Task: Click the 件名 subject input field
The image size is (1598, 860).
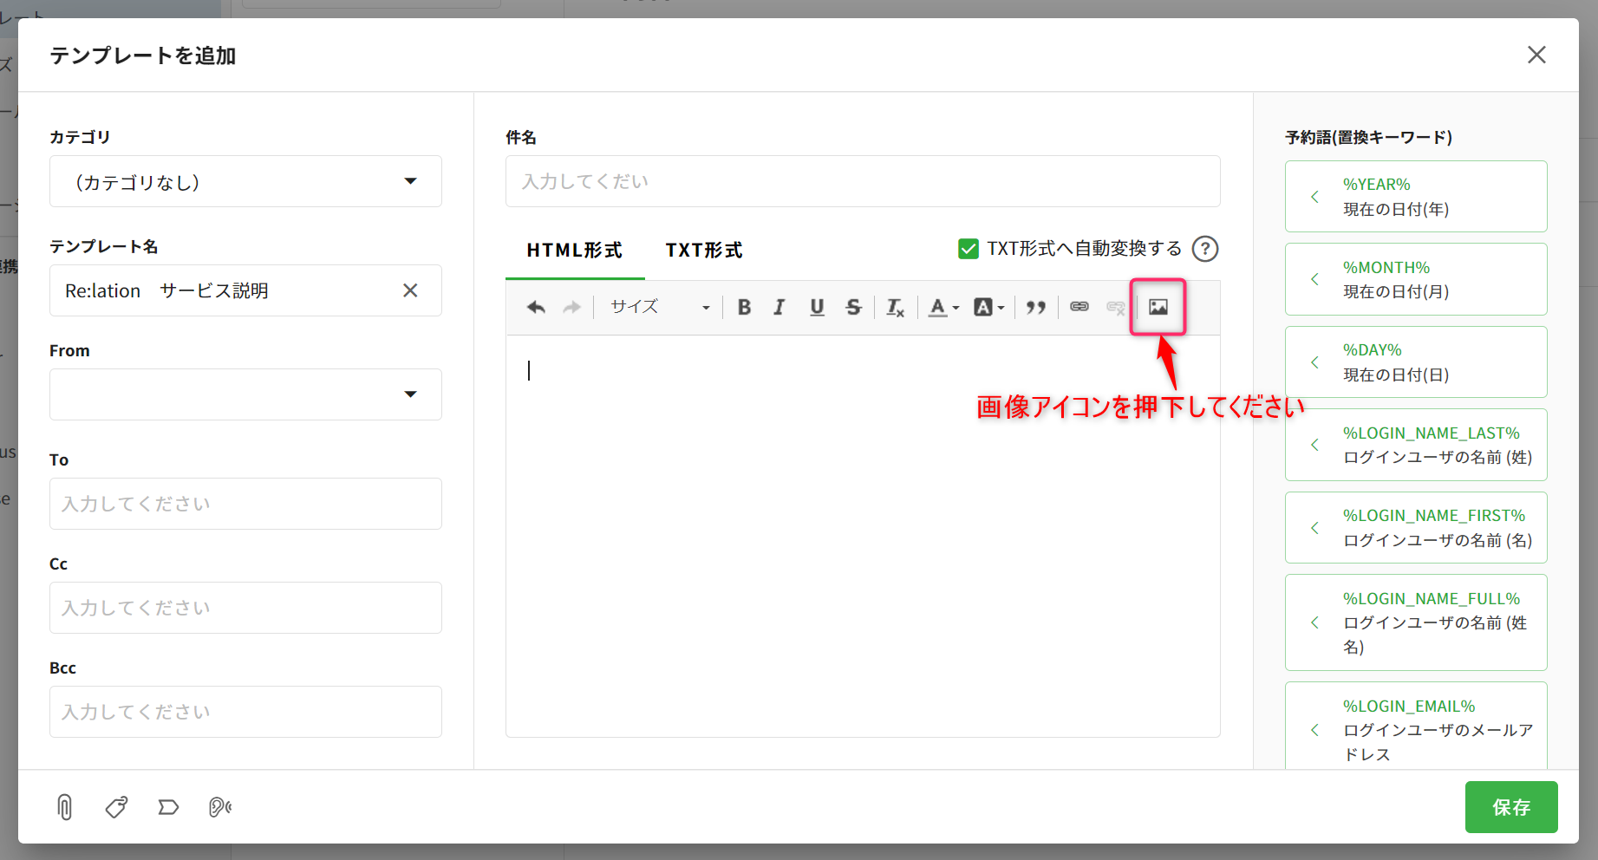Action: point(862,182)
